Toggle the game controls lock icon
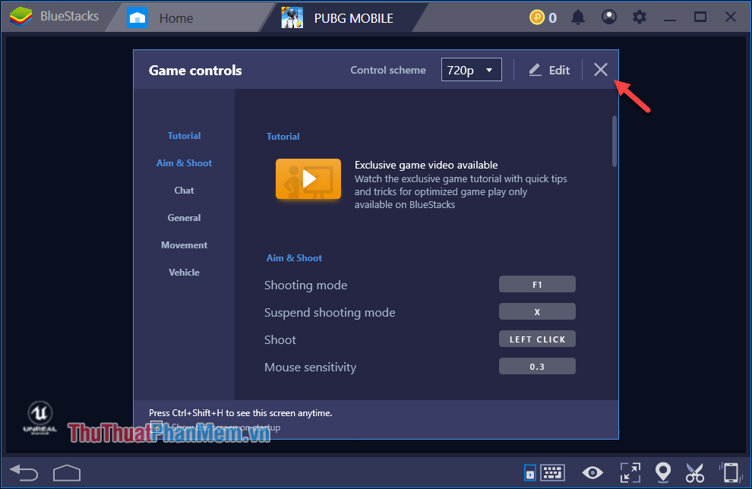 [x=529, y=472]
